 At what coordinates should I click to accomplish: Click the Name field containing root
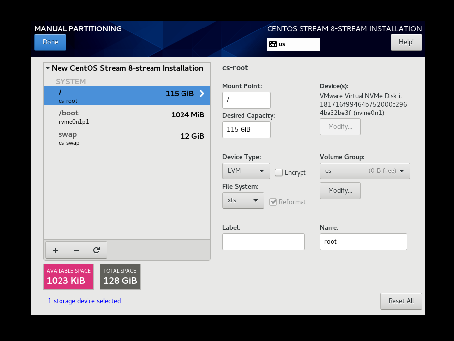pos(363,242)
